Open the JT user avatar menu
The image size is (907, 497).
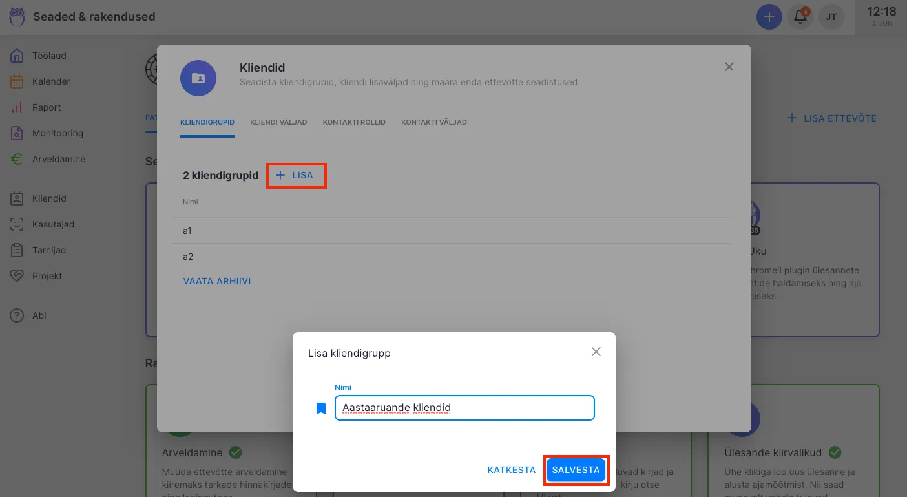831,17
